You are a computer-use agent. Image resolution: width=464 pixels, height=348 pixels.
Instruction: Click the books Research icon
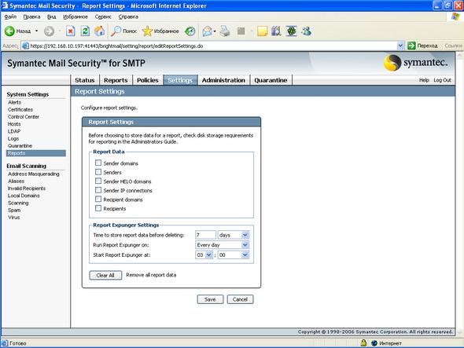pyautogui.click(x=276, y=31)
